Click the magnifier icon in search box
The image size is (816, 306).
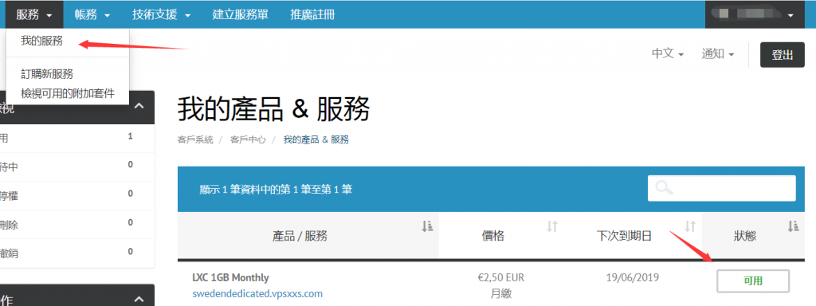pyautogui.click(x=665, y=188)
